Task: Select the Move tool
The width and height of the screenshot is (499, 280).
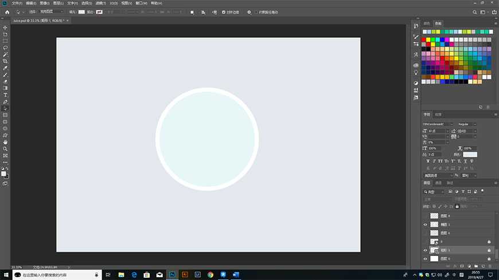Action: click(x=5, y=27)
